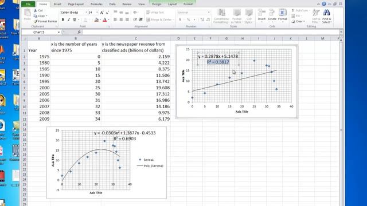367x206 pixels.
Task: Select the Poly. (Series1) legend entry
Action: pos(150,166)
